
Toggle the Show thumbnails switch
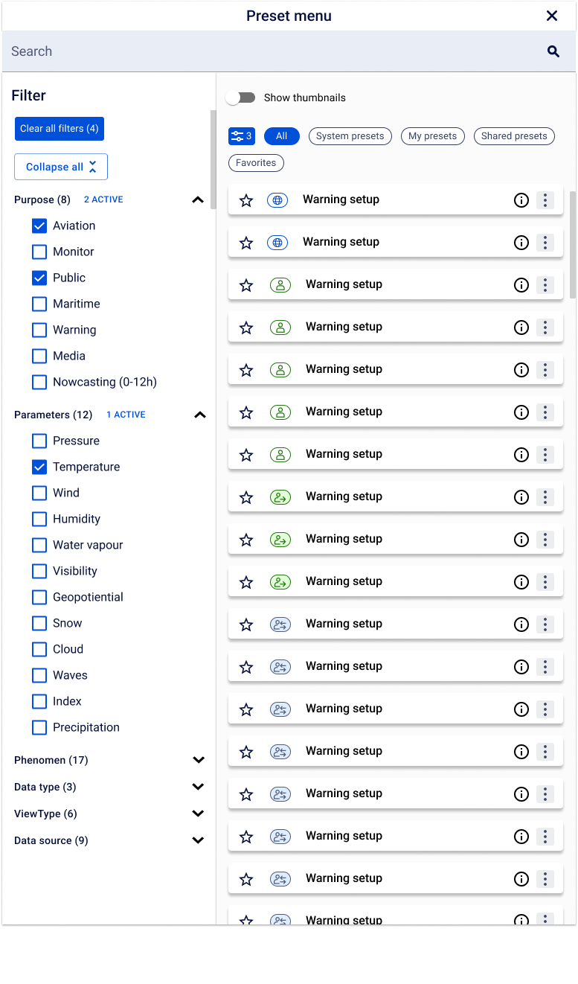point(241,98)
